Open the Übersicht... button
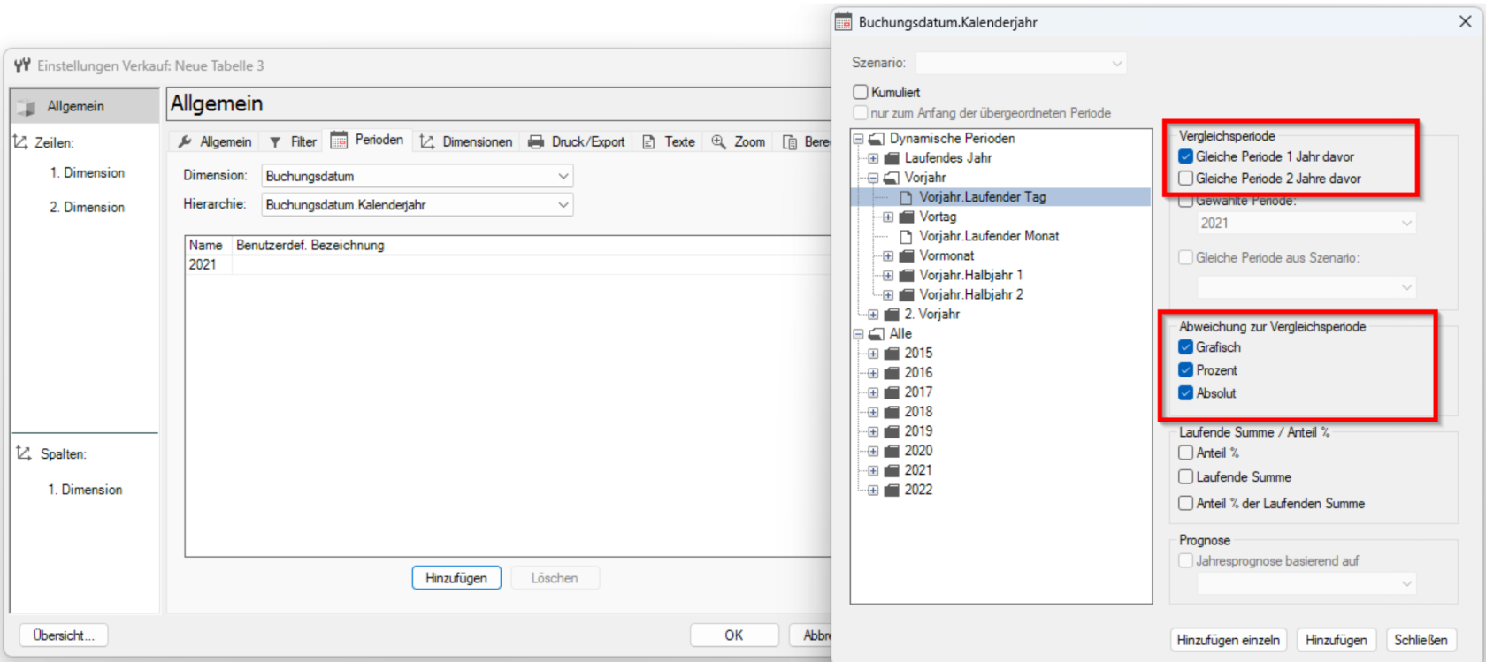Viewport: 1486px width, 662px height. 64,635
